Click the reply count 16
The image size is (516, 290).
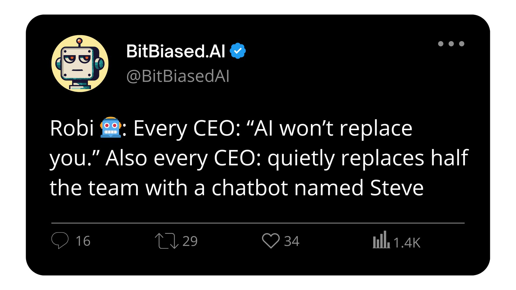coord(83,241)
